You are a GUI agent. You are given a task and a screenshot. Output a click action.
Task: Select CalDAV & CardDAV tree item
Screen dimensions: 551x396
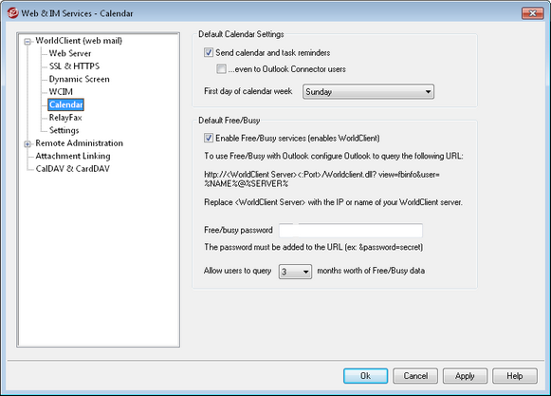pos(72,169)
